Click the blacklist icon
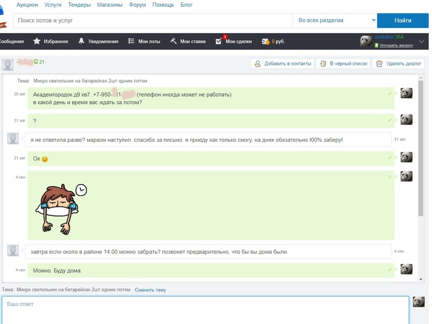The image size is (432, 324). 323,64
